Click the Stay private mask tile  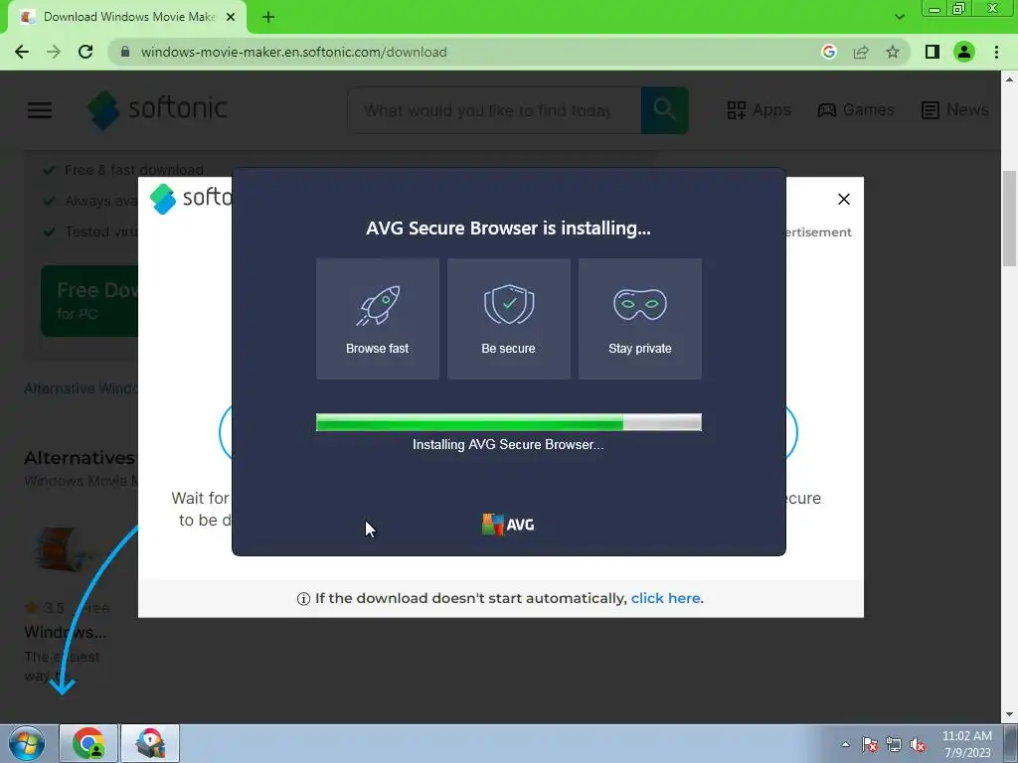coord(639,319)
